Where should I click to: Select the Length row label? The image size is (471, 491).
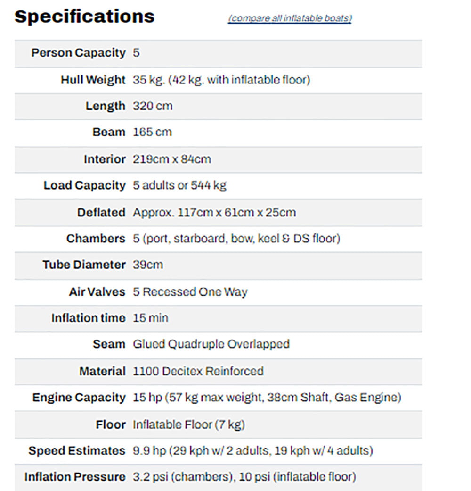(x=105, y=106)
